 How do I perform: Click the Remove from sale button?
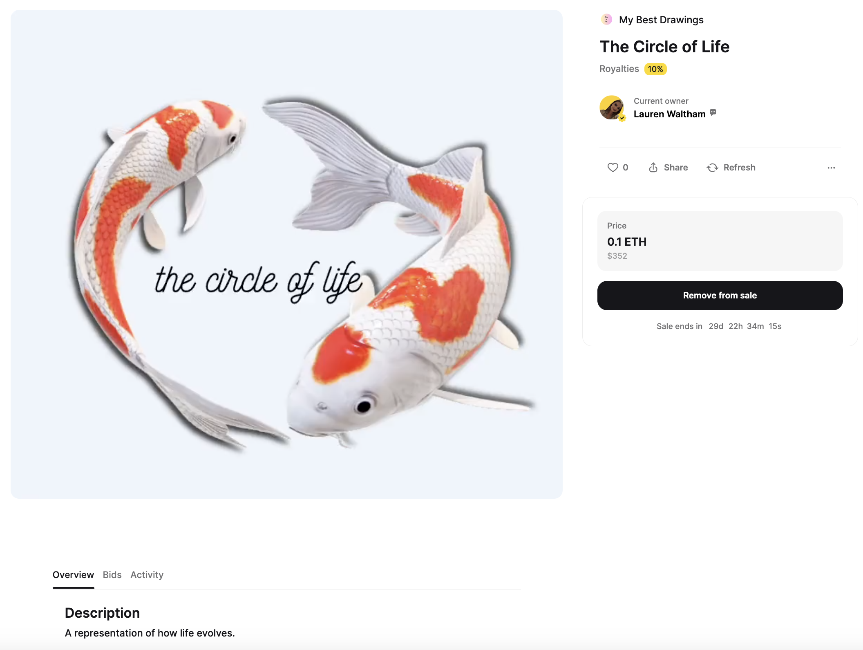(720, 296)
